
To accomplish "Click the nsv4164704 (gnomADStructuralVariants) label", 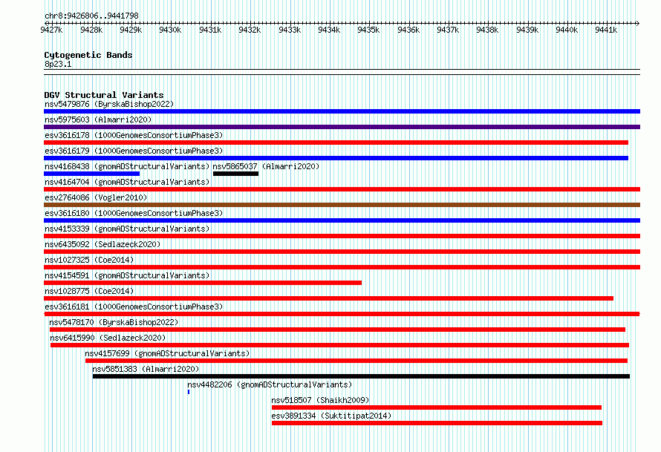I will (x=127, y=182).
